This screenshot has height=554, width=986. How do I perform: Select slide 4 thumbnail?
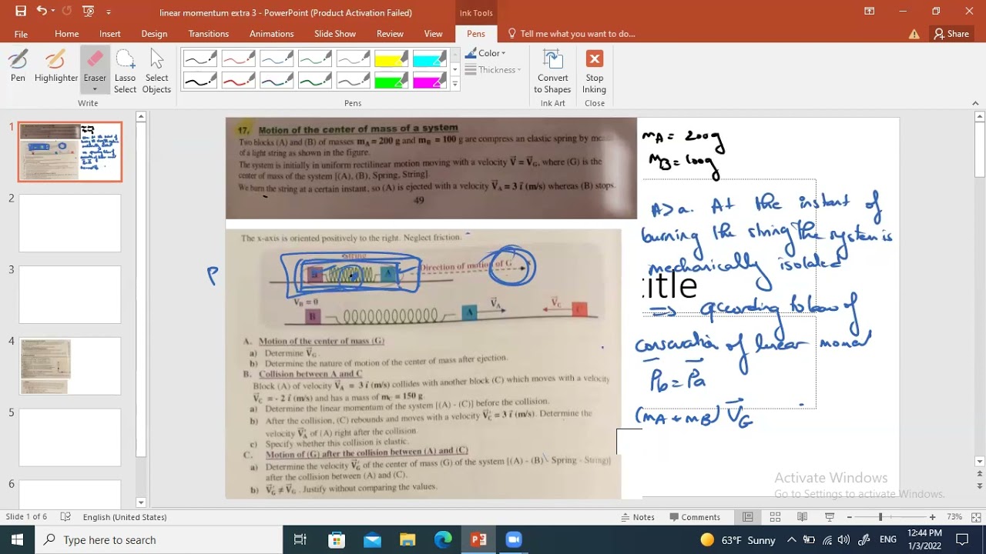69,366
